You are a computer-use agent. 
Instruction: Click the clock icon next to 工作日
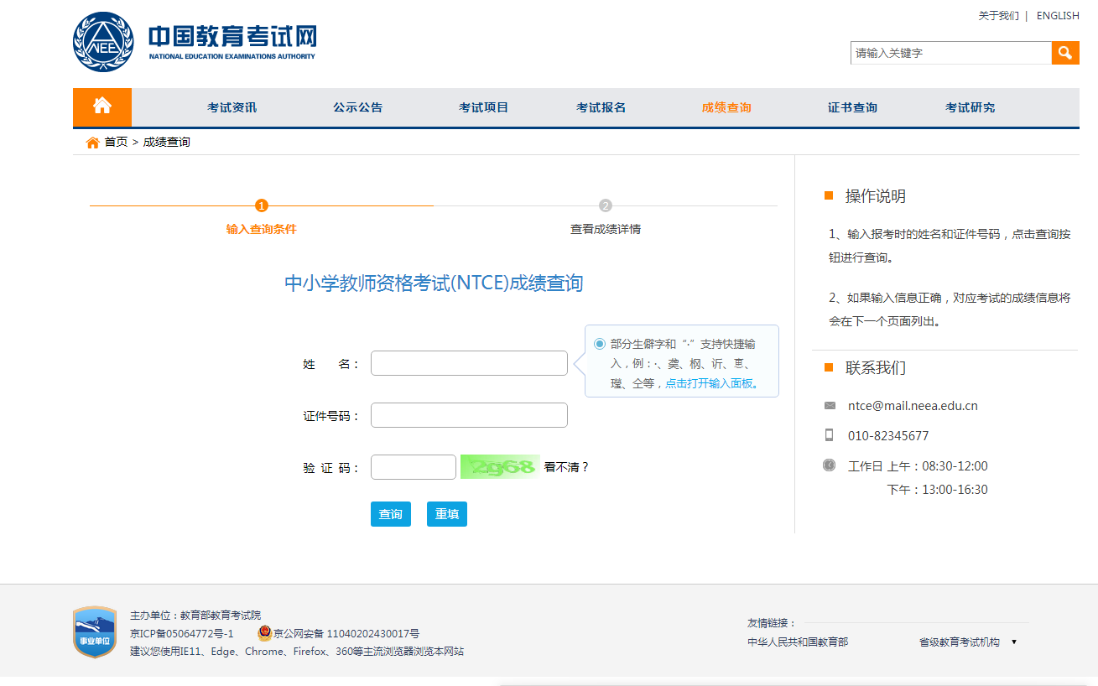coord(830,465)
